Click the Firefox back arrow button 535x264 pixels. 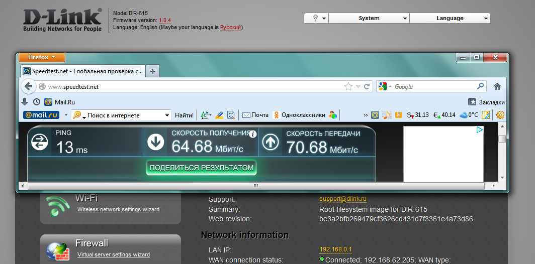pos(28,86)
